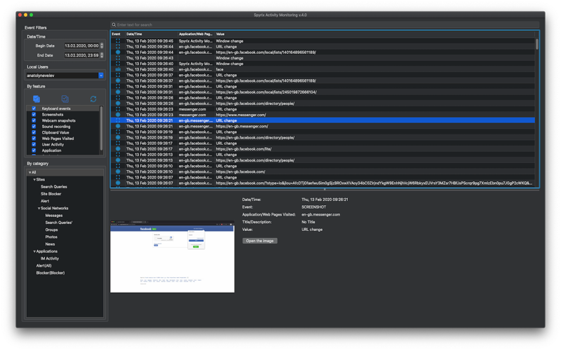
Task: Click the End Date stepper arrows
Action: coord(102,55)
